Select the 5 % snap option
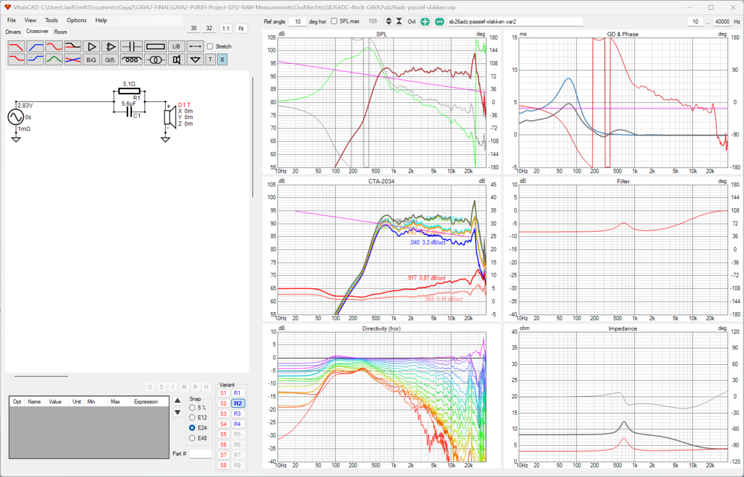Image resolution: width=744 pixels, height=477 pixels. (192, 408)
